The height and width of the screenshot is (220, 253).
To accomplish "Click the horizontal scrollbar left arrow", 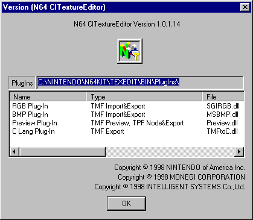I will 14,151.
